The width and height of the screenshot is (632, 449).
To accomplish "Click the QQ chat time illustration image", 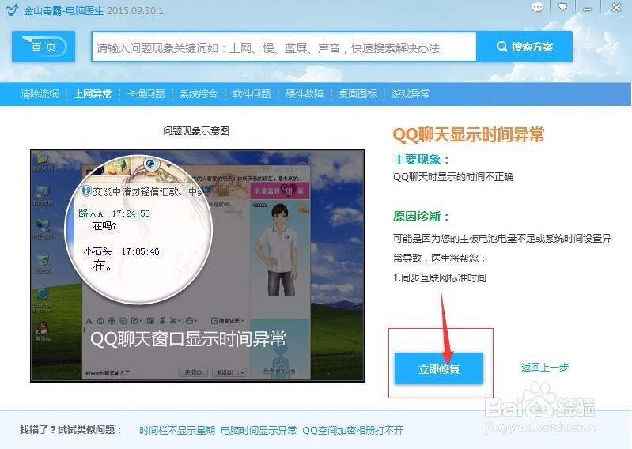I will click(197, 266).
